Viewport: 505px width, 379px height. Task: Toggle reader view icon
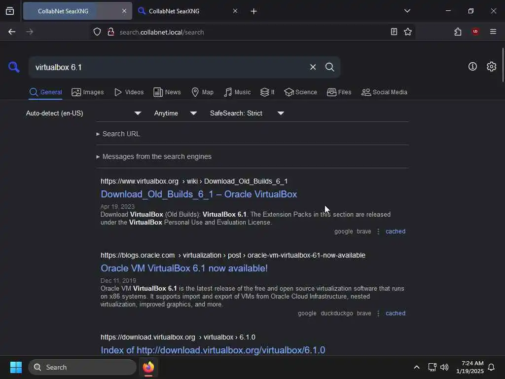[394, 32]
